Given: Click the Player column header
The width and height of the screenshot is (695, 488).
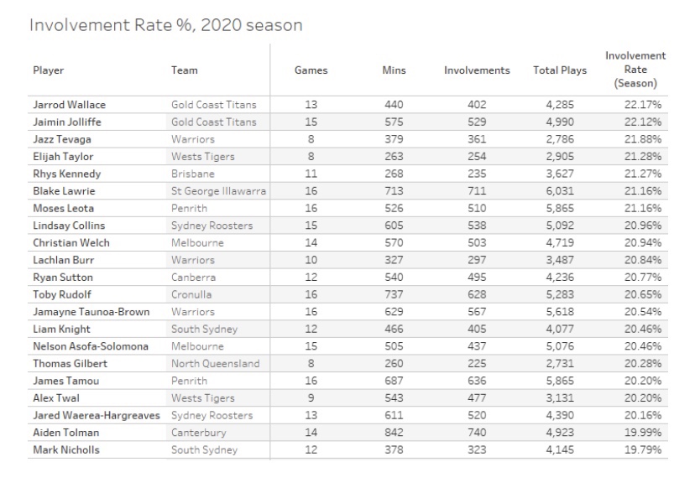Looking at the screenshot, I should point(49,70).
